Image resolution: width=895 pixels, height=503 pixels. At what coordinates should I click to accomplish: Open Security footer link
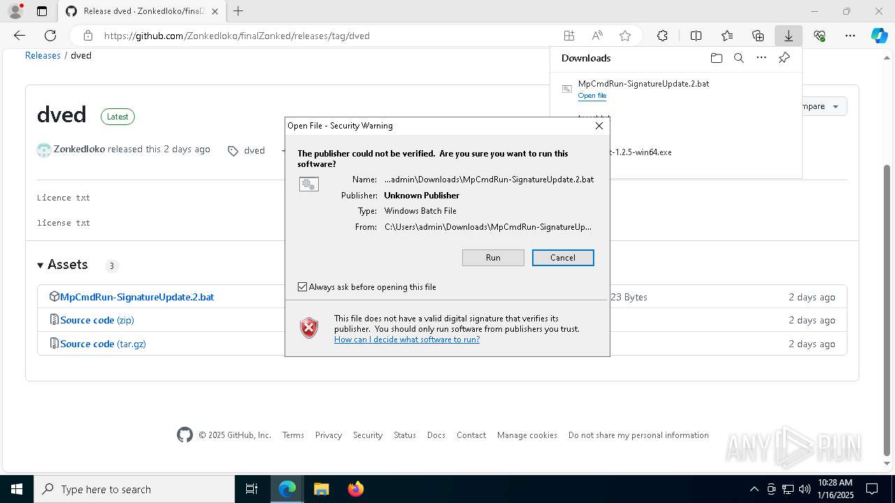(x=368, y=435)
